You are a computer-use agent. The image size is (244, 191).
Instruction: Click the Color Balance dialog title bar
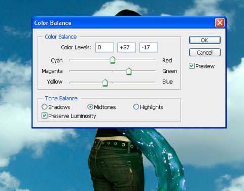click(x=123, y=23)
